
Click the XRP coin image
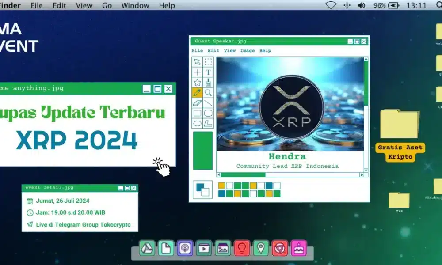tap(291, 107)
